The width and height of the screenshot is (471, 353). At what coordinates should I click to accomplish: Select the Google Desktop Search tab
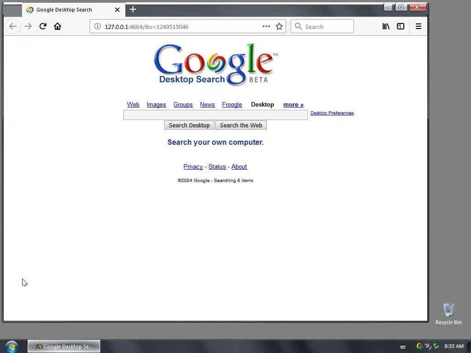click(x=74, y=10)
